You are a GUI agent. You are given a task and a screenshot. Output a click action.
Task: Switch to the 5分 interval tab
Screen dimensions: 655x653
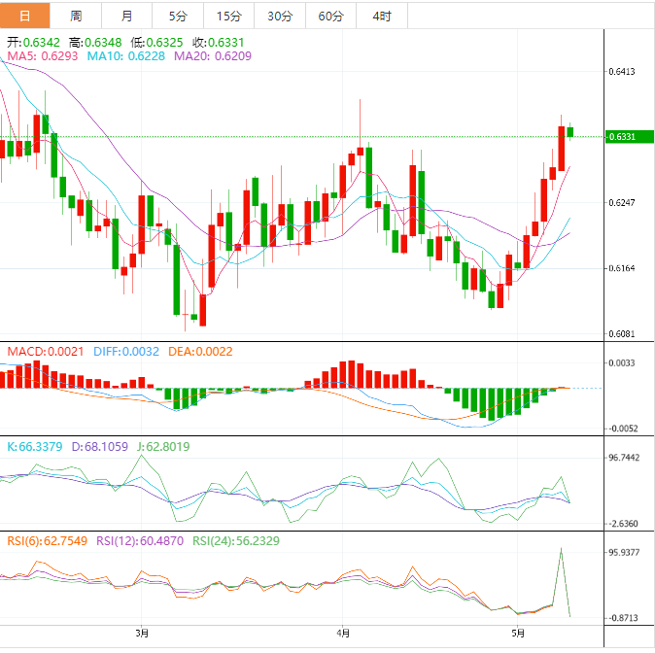[178, 17]
